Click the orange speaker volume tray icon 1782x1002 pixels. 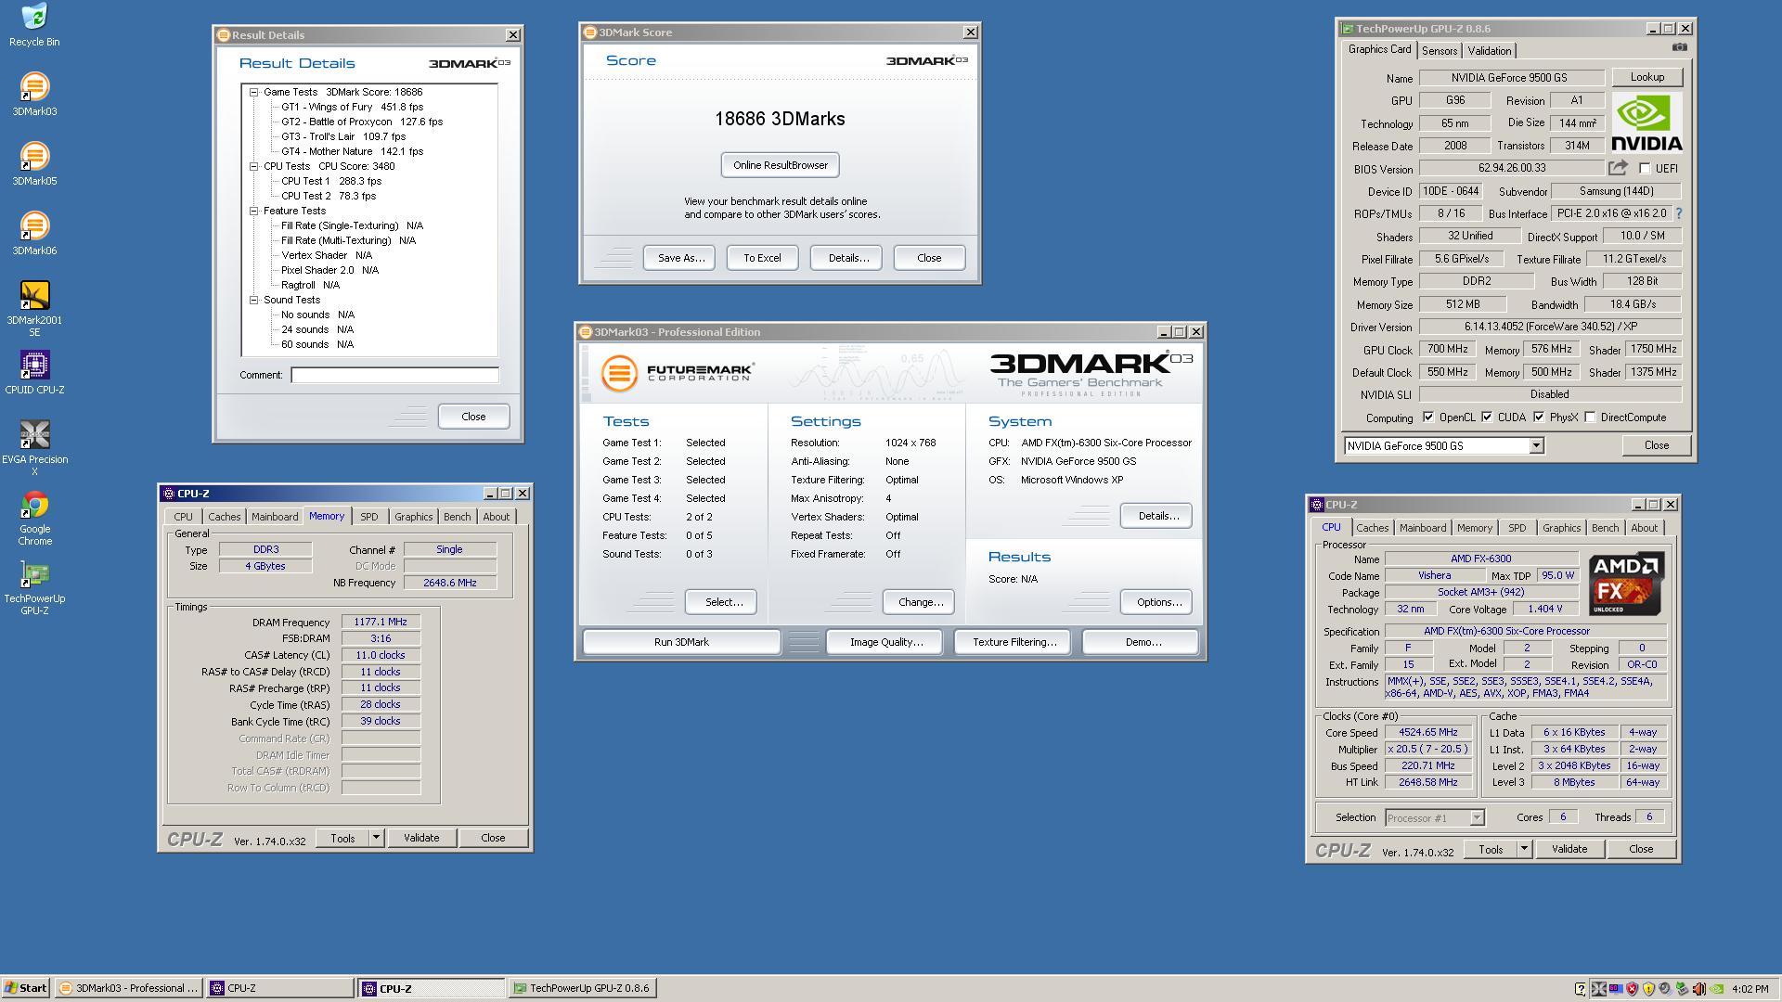1699,989
